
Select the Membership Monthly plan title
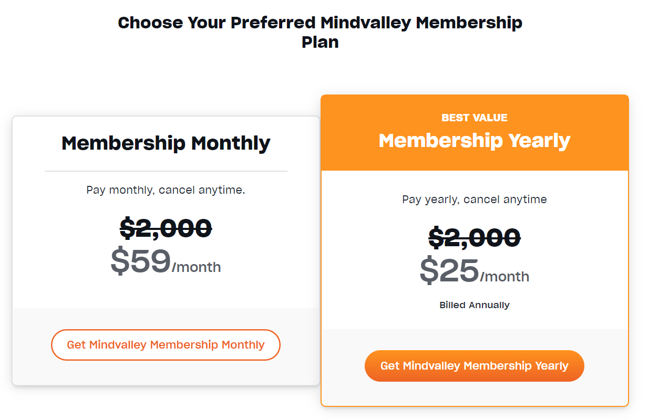click(x=166, y=143)
